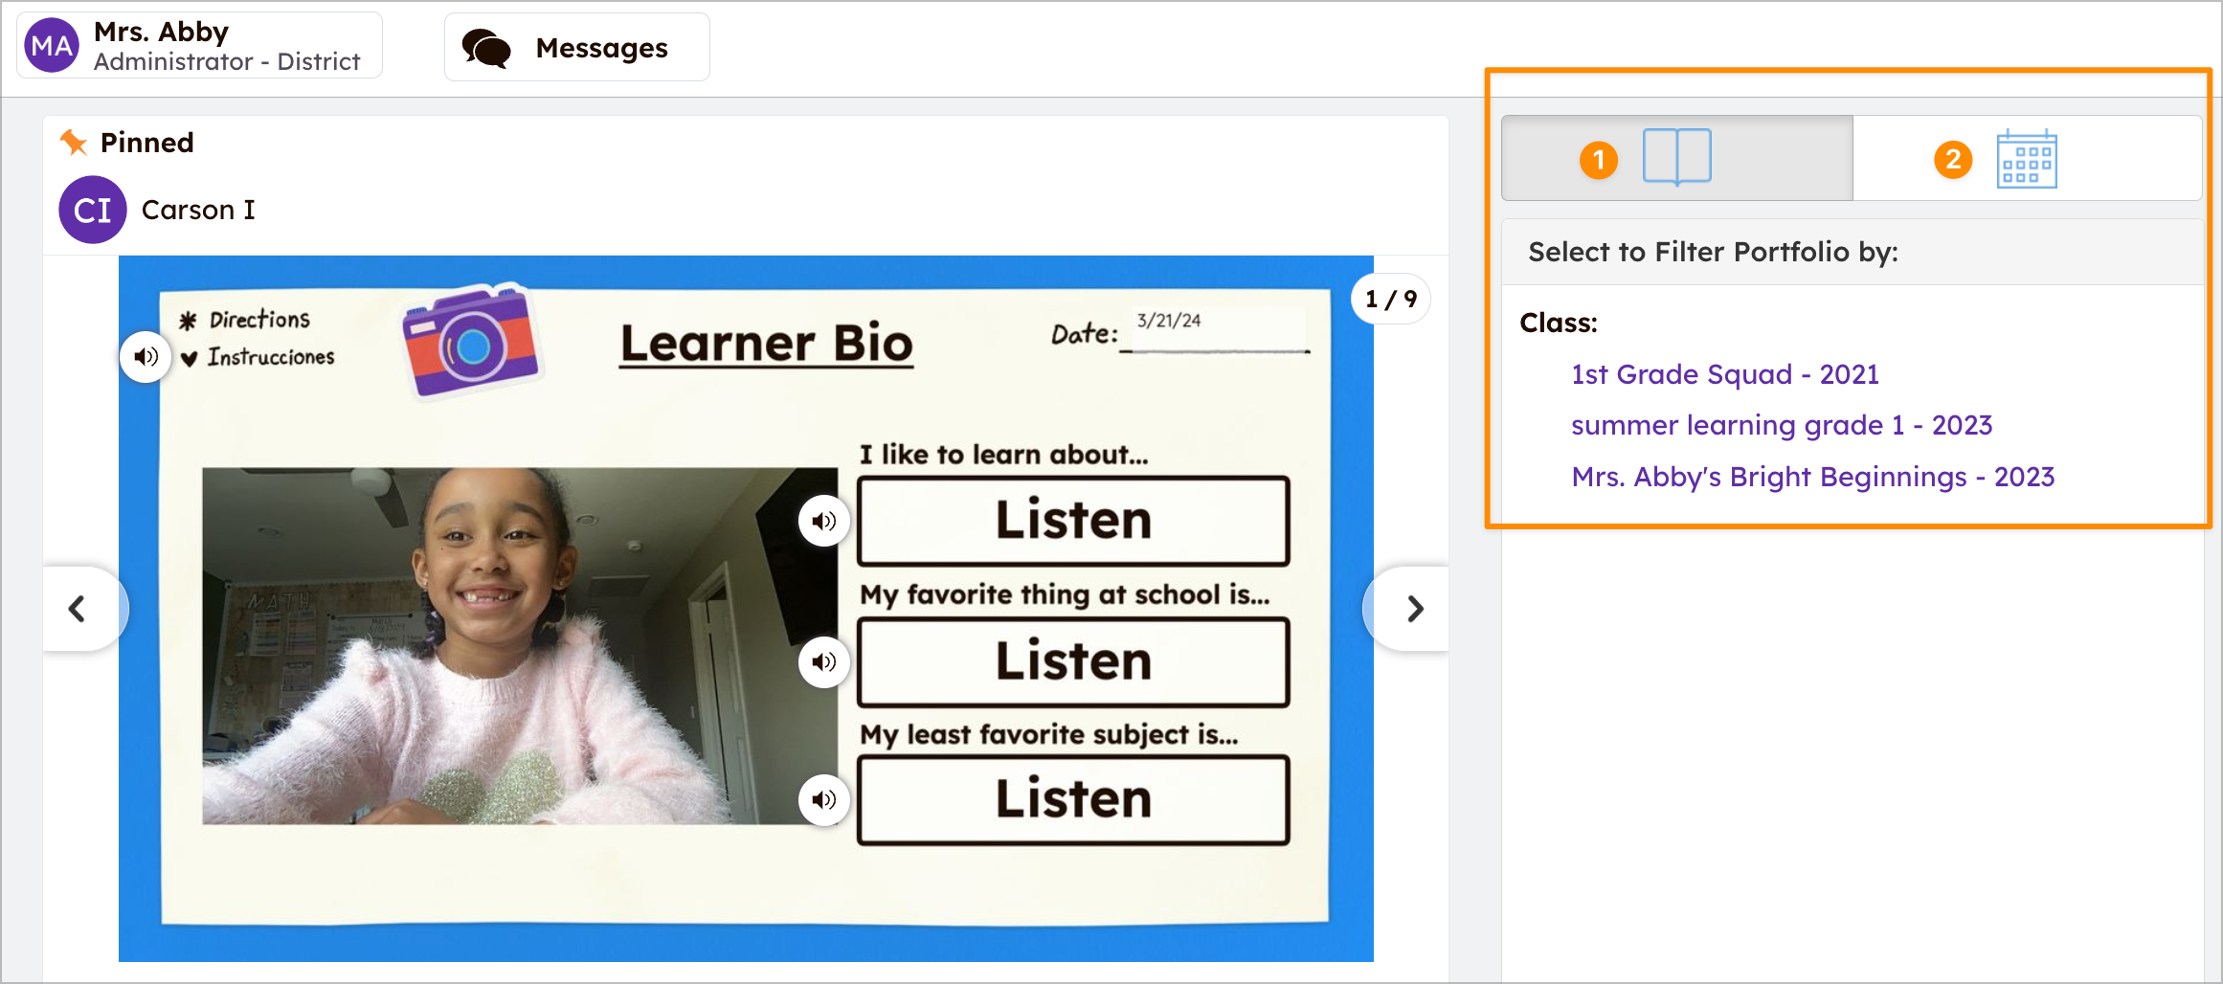The image size is (2223, 984).
Task: Filter by summer learning grade 1 - 2023
Action: click(x=1781, y=425)
